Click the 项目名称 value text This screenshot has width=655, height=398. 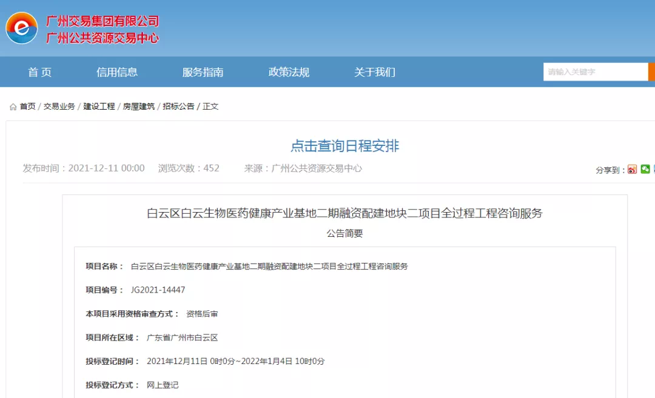269,266
